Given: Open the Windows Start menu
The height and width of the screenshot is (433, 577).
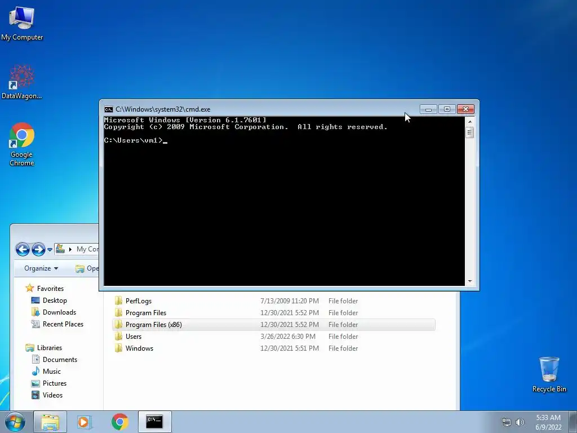Looking at the screenshot, I should point(15,422).
